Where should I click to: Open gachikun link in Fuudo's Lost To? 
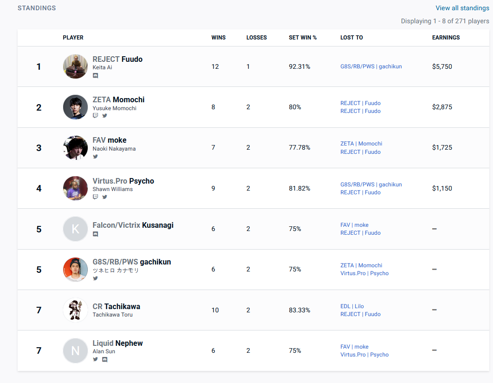pyautogui.click(x=371, y=66)
